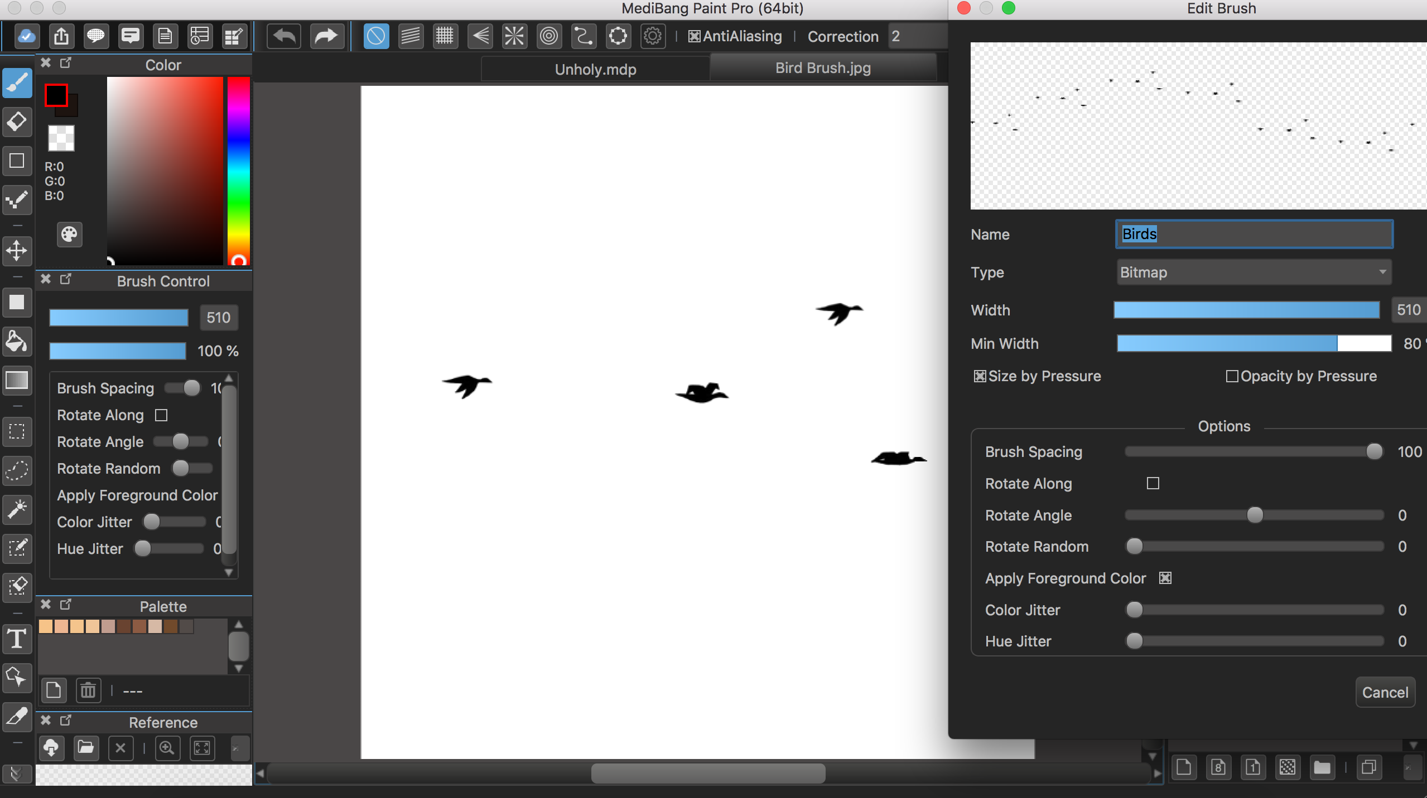Click the foreground black color swatch
1427x798 pixels.
56,96
